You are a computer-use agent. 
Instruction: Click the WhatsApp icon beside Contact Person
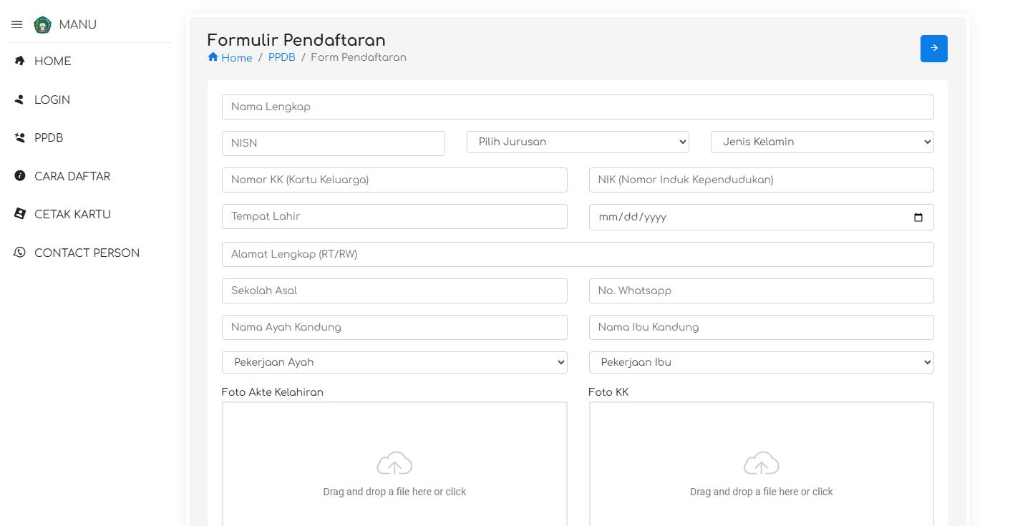point(20,253)
